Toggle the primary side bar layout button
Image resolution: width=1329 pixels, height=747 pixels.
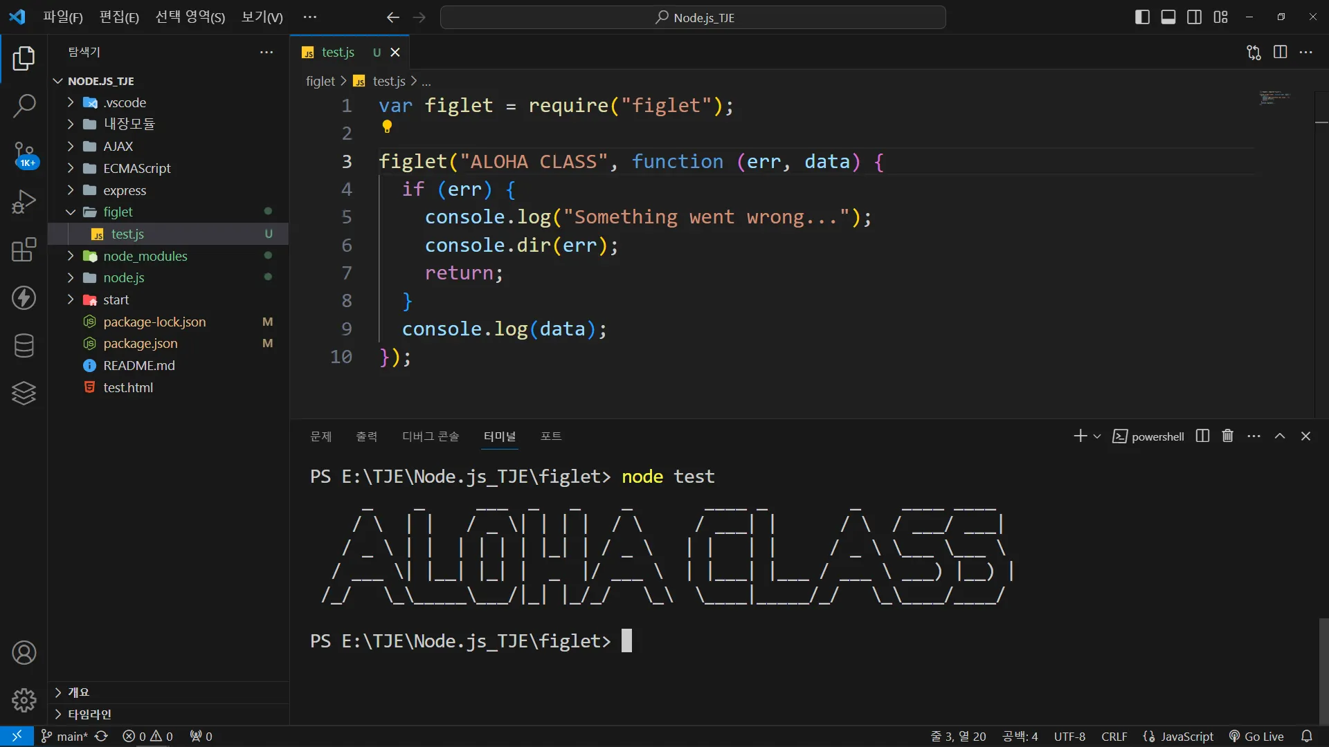click(x=1142, y=17)
